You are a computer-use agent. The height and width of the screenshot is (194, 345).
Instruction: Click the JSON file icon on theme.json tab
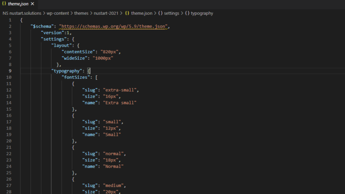pos(4,4)
